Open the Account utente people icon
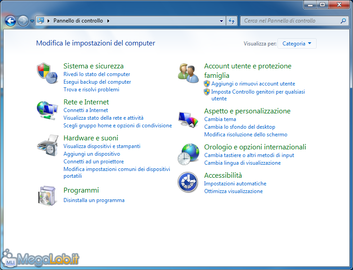 tap(188, 73)
